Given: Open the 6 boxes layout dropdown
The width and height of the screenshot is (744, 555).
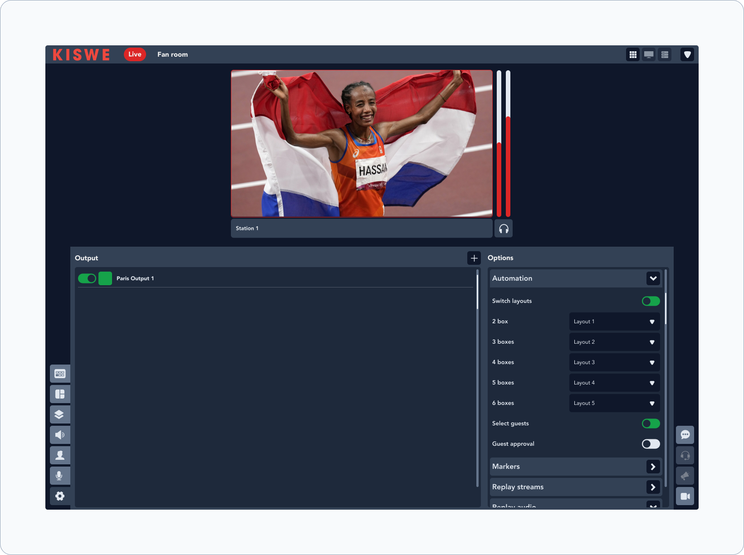Looking at the screenshot, I should click(x=614, y=403).
